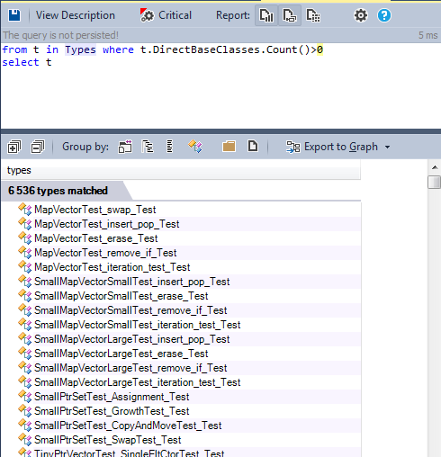441x457 pixels.
Task: Open help with the blue question mark icon
Action: click(x=384, y=15)
